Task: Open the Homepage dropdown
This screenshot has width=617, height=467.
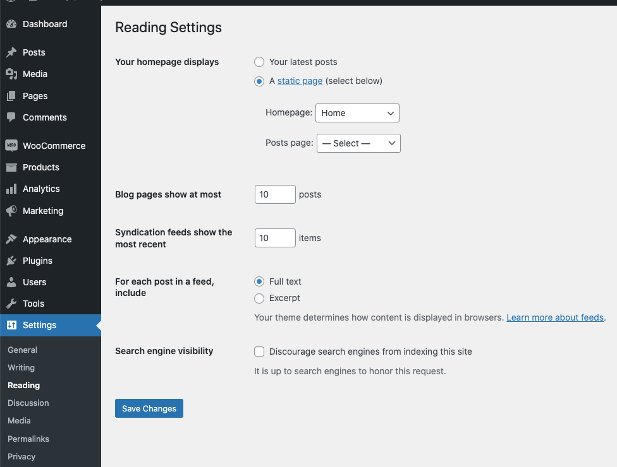Action: [357, 113]
